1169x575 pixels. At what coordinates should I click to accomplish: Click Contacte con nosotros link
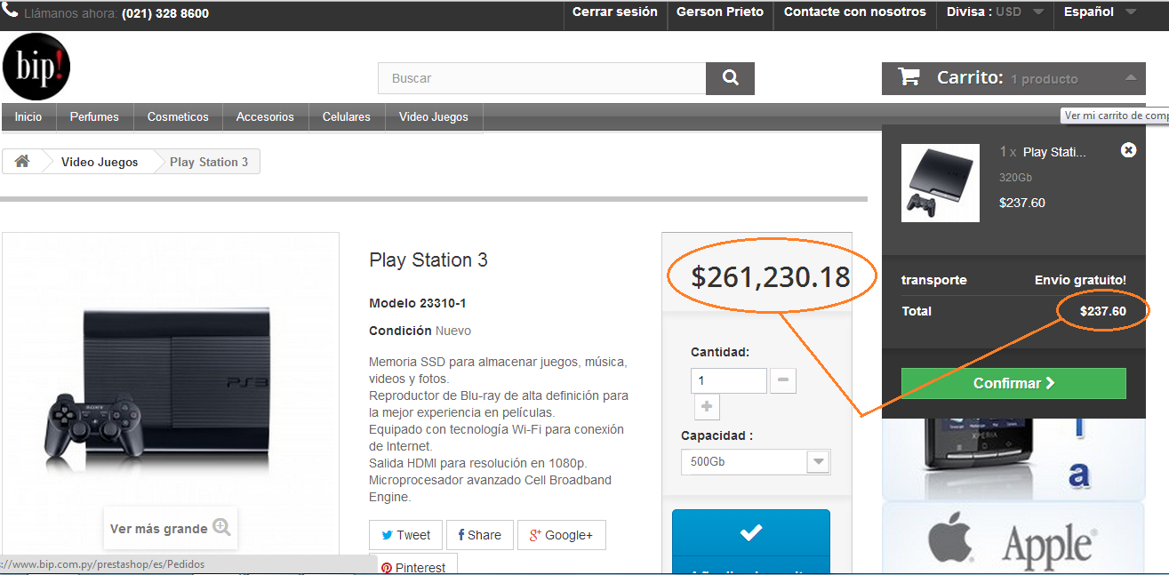pos(855,12)
